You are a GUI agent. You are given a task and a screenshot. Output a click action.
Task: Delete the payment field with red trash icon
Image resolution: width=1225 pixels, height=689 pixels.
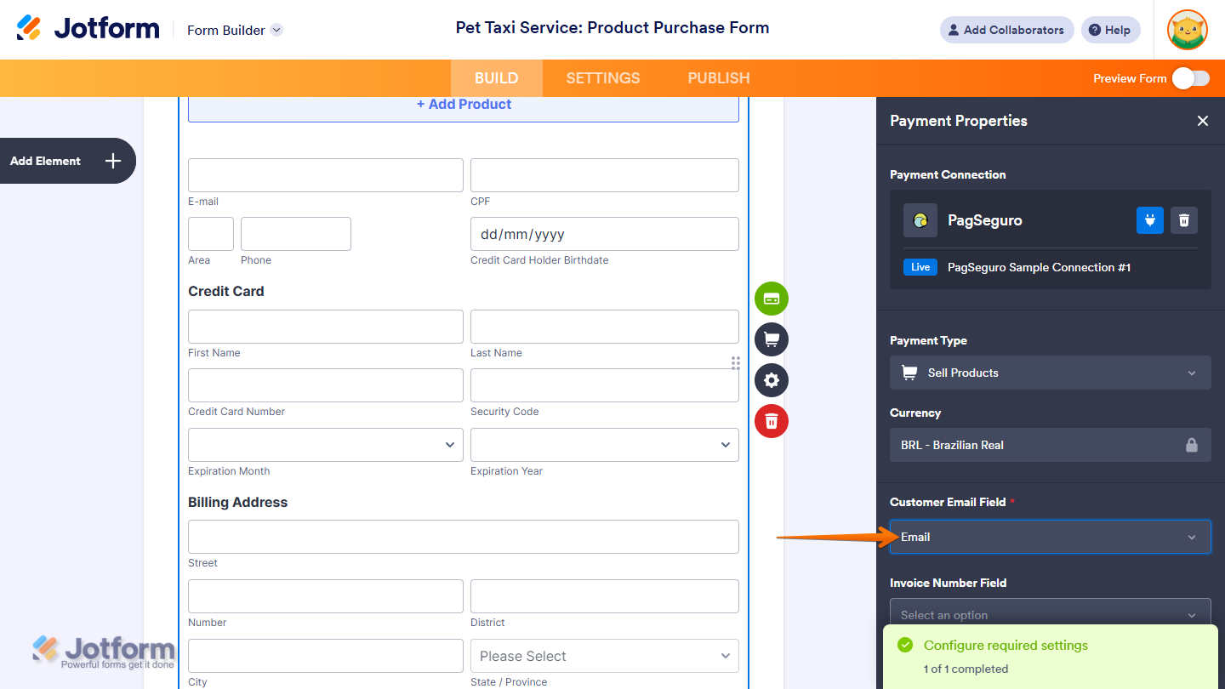click(772, 421)
